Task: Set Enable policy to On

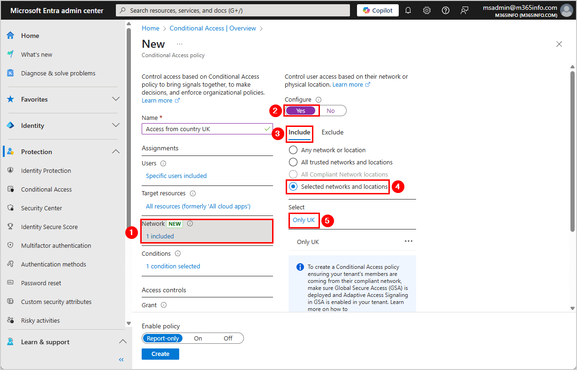Action: pos(198,338)
